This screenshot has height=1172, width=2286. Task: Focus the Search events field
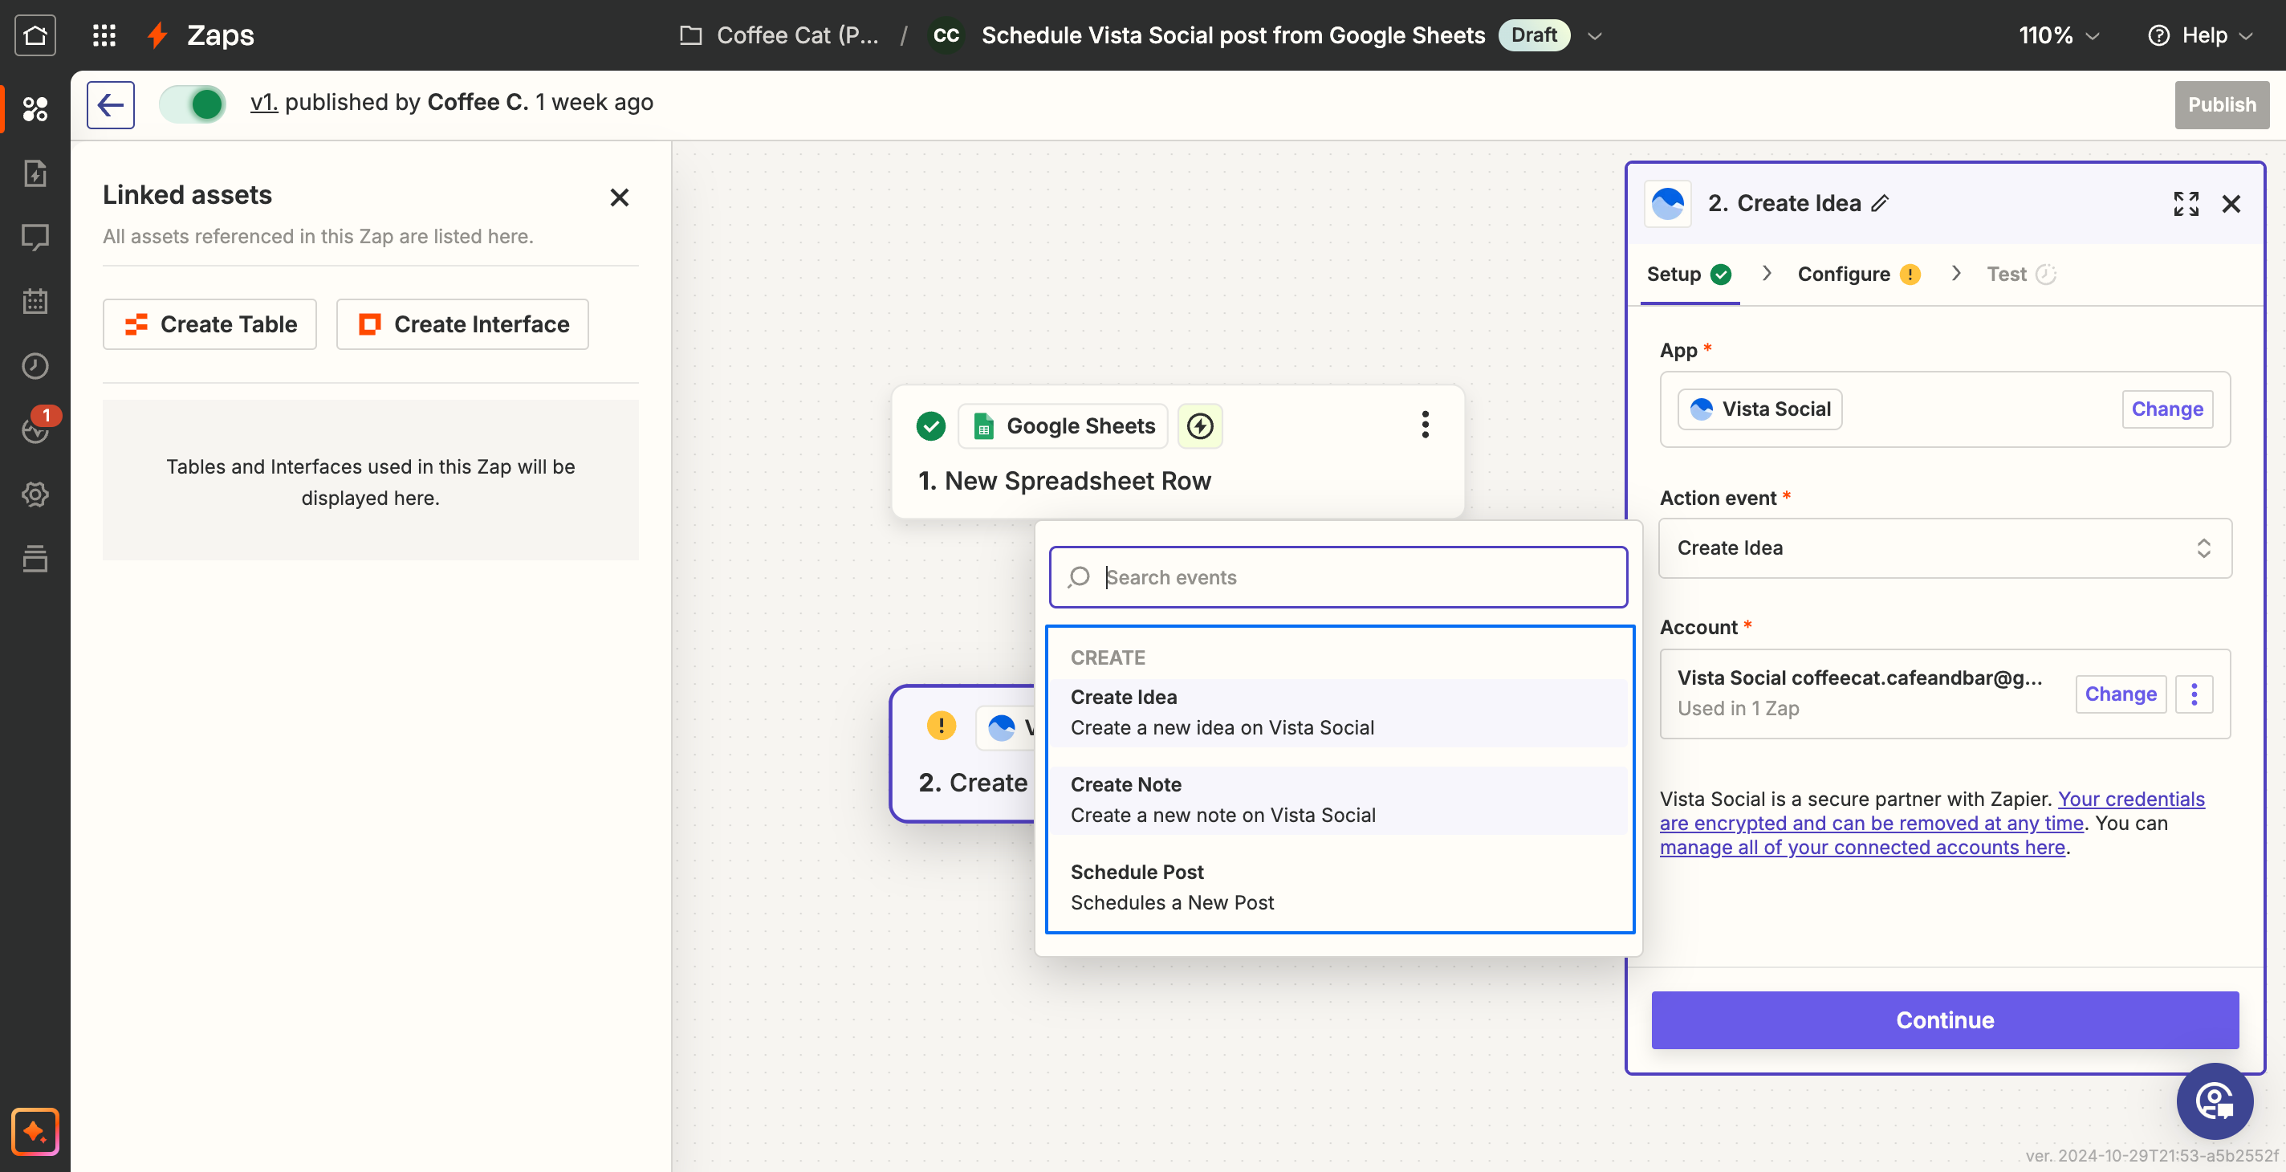click(1337, 576)
